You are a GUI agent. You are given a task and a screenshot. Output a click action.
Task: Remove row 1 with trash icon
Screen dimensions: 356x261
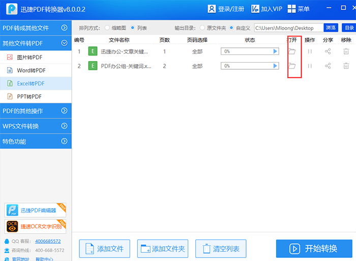coord(346,51)
